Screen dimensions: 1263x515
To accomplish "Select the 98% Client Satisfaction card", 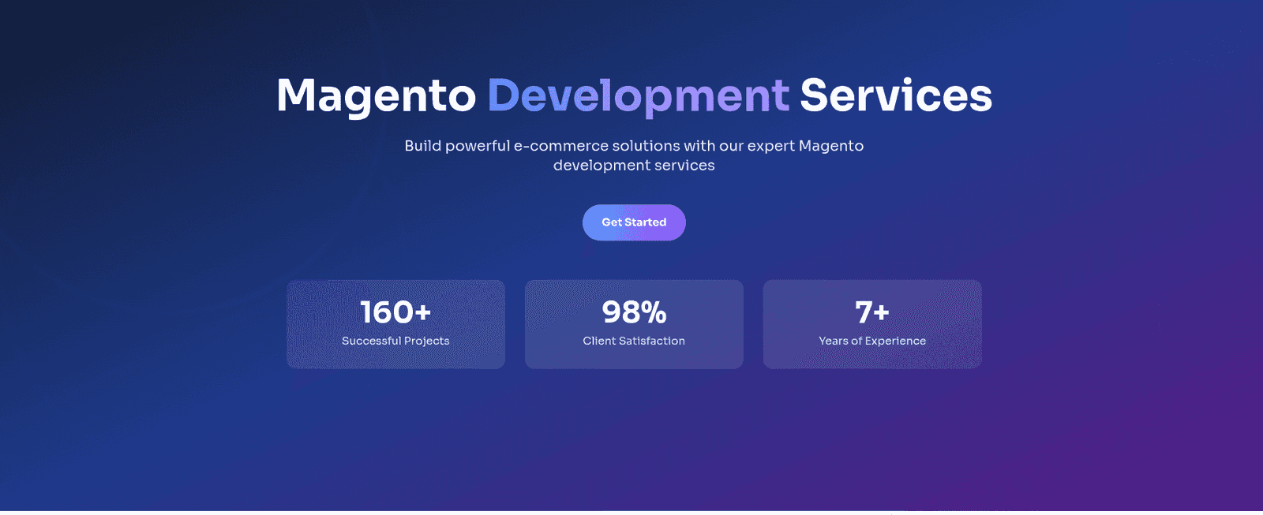I will pos(634,324).
